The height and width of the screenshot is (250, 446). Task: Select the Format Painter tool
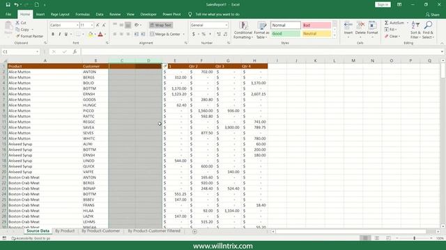(x=29, y=36)
